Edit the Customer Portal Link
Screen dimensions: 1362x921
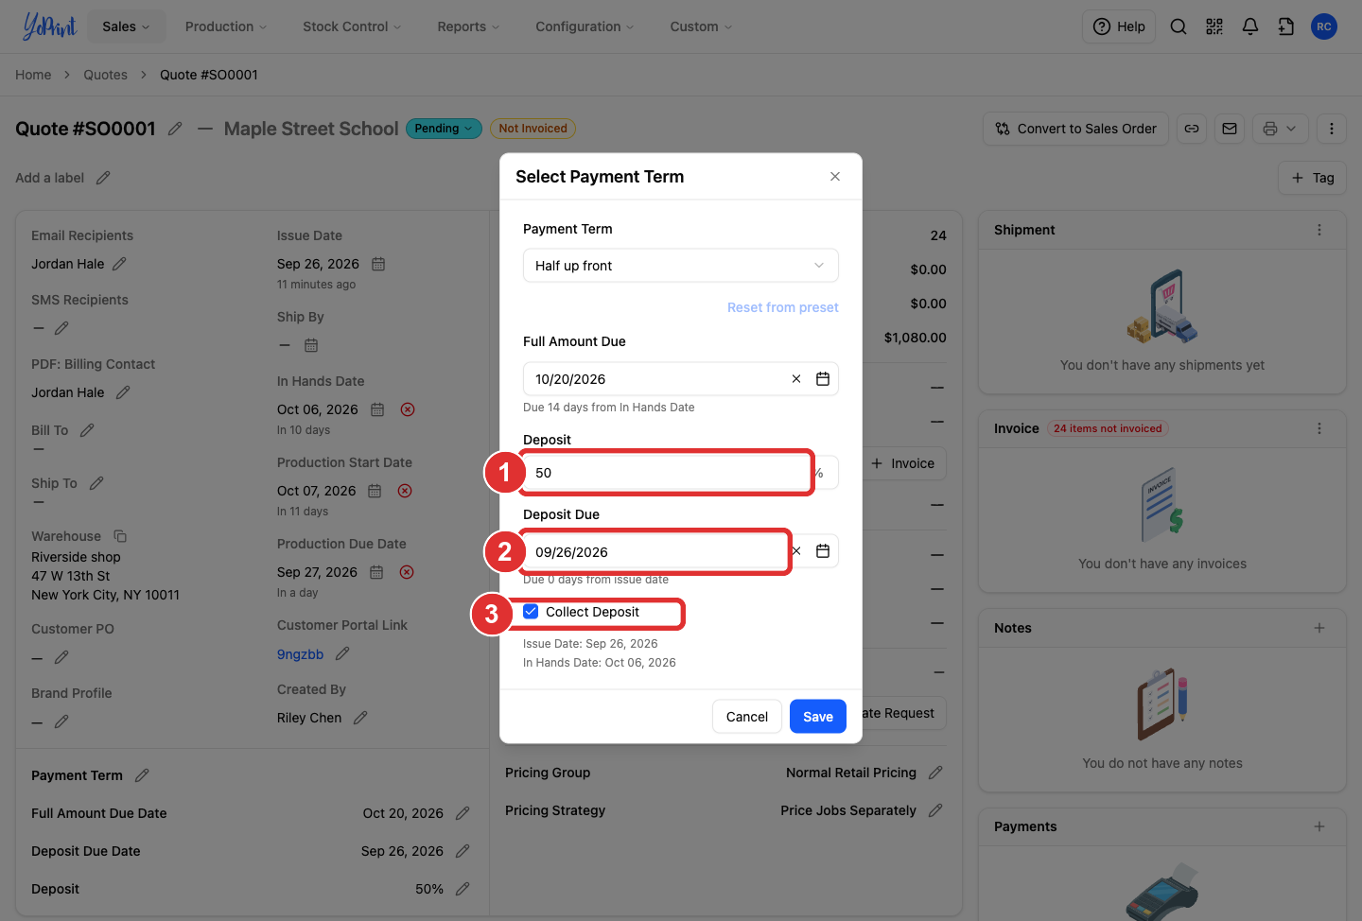point(342,653)
